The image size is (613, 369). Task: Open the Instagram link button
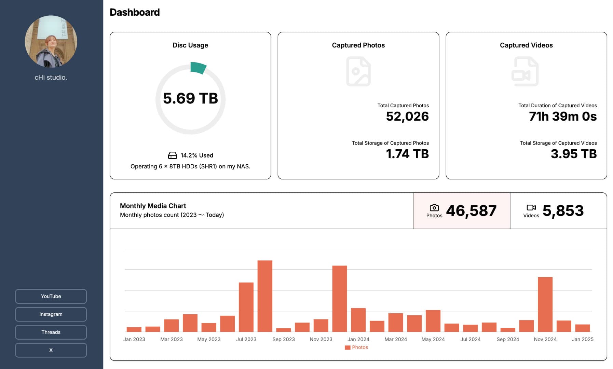[x=51, y=314]
